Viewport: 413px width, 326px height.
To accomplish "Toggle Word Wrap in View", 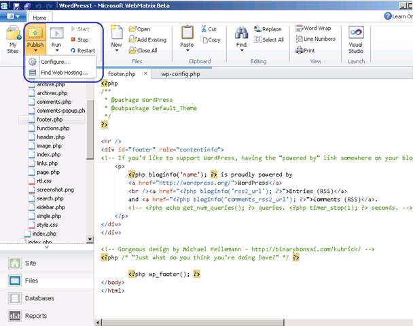I will click(313, 28).
